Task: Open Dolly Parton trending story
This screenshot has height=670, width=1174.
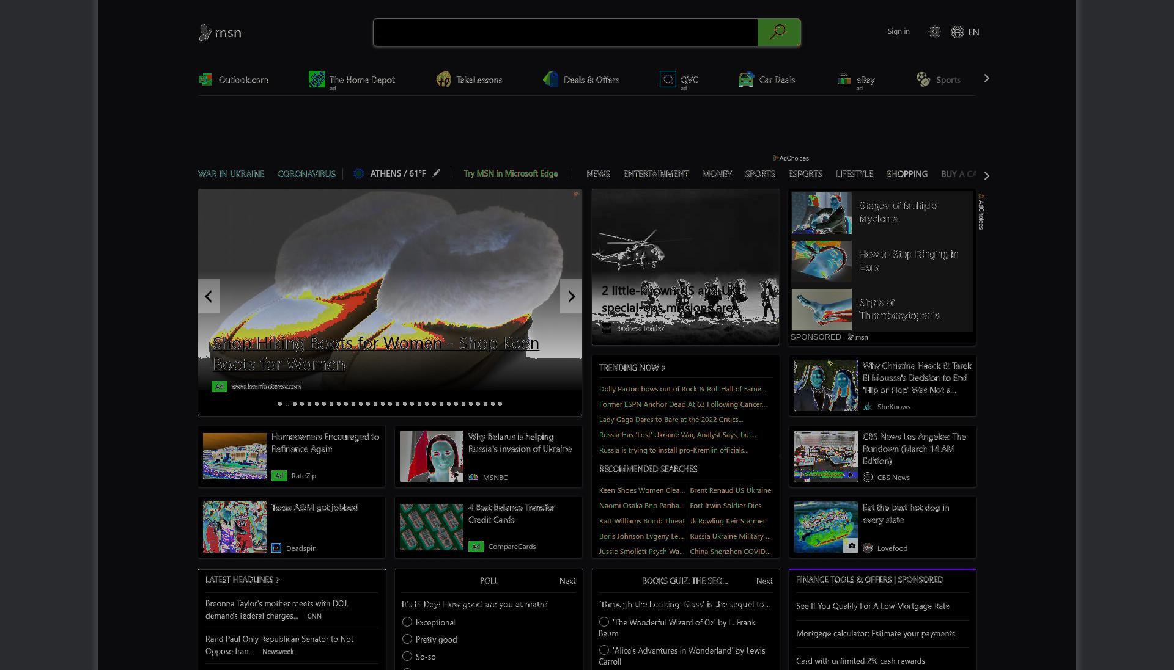Action: 682,388
